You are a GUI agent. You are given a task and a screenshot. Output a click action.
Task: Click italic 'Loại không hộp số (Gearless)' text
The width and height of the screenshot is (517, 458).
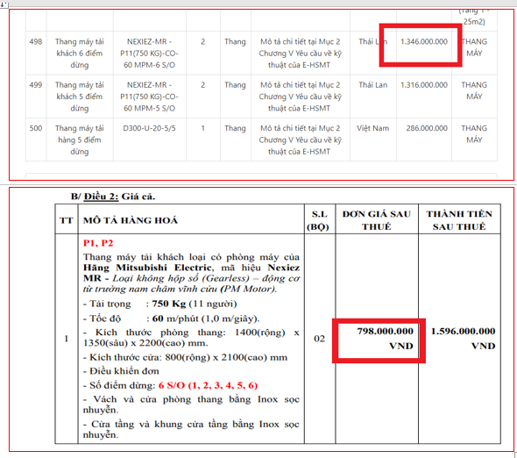(x=181, y=278)
